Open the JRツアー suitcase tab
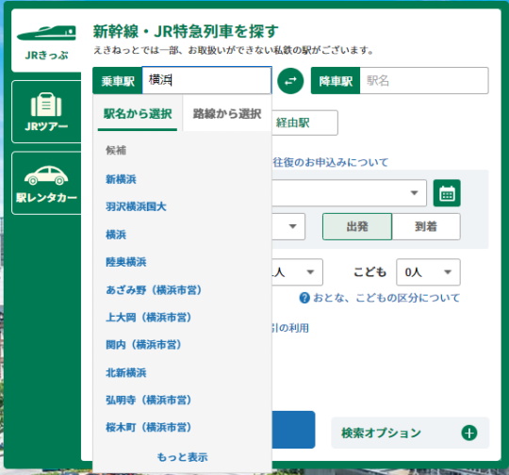 46,111
